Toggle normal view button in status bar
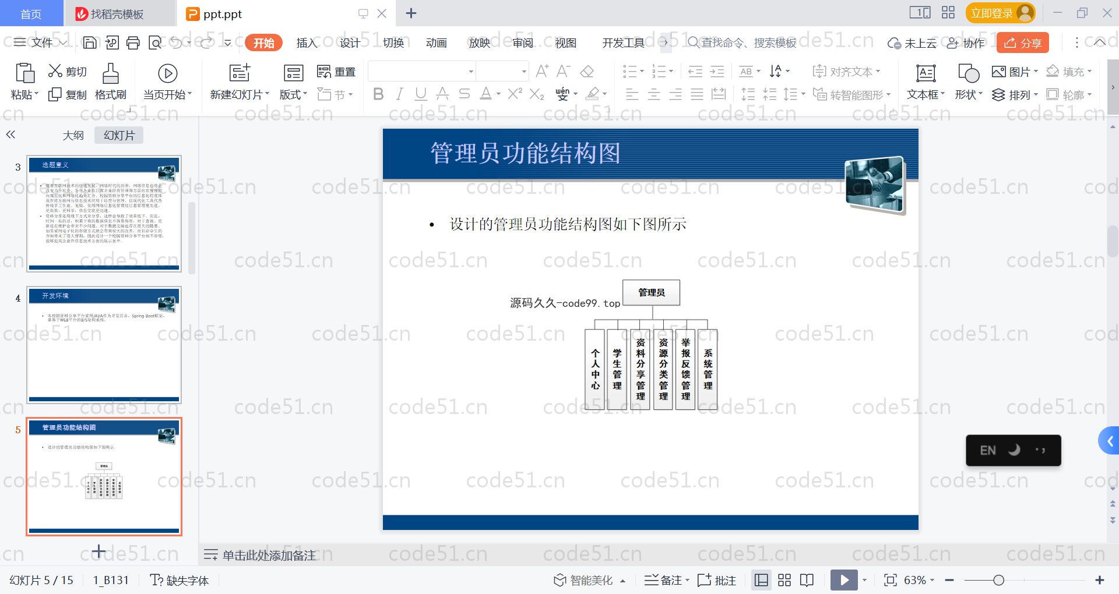This screenshot has height=594, width=1119. pos(761,580)
